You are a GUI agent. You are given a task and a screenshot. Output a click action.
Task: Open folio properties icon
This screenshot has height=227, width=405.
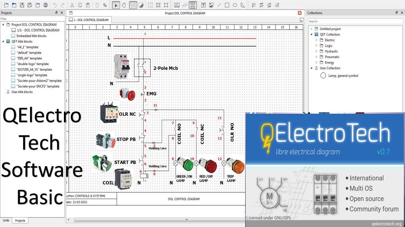[177, 5]
